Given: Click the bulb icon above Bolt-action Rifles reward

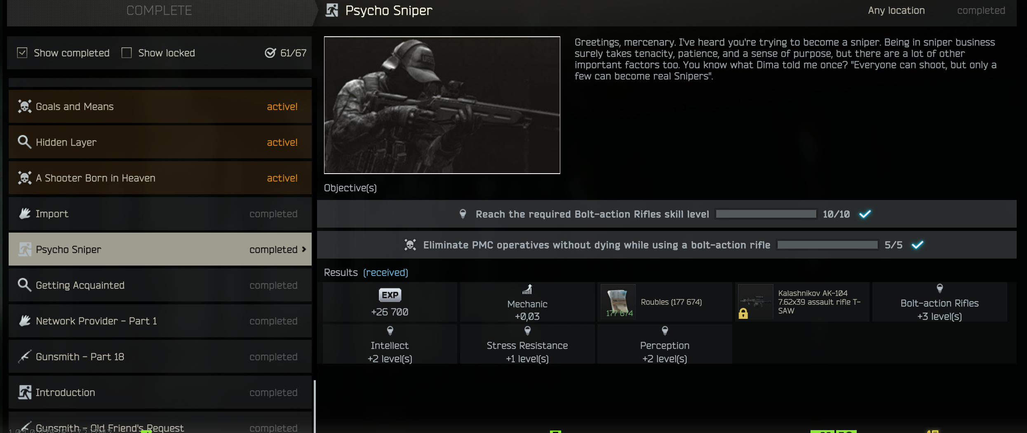Looking at the screenshot, I should tap(939, 288).
